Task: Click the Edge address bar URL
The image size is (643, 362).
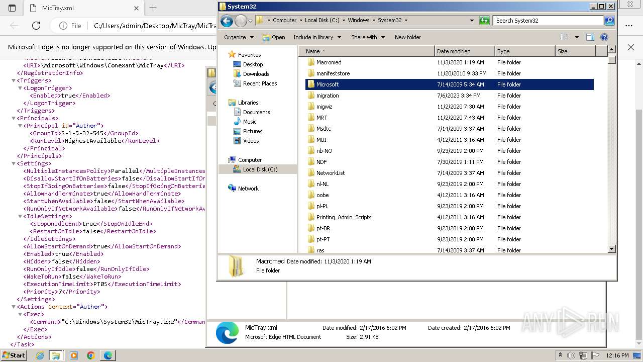Action: [155, 26]
